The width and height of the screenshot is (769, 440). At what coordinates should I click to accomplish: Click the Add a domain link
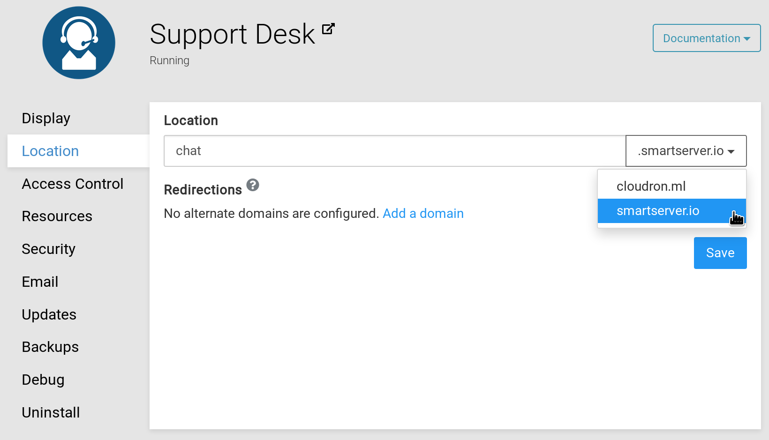click(x=423, y=214)
